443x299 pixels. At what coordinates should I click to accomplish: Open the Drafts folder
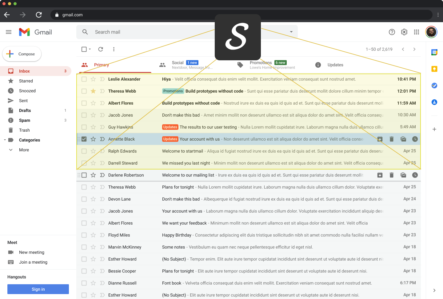tap(36, 110)
